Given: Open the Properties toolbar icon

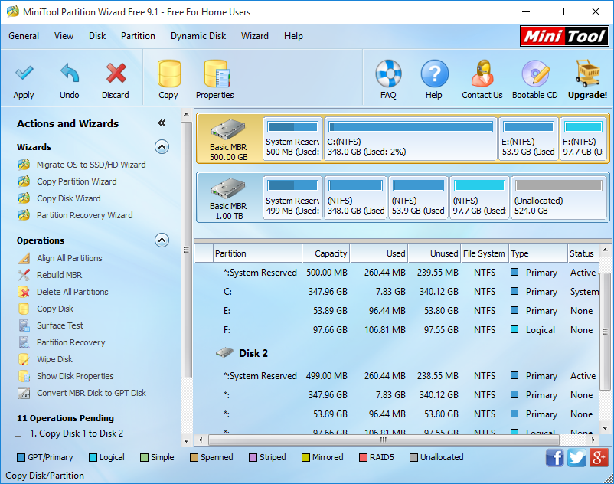Looking at the screenshot, I should (216, 74).
